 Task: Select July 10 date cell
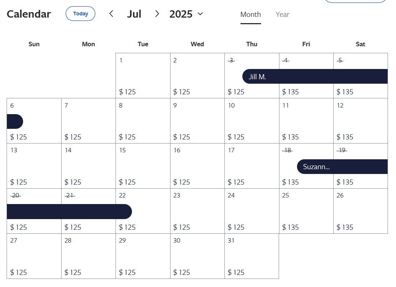click(x=252, y=121)
